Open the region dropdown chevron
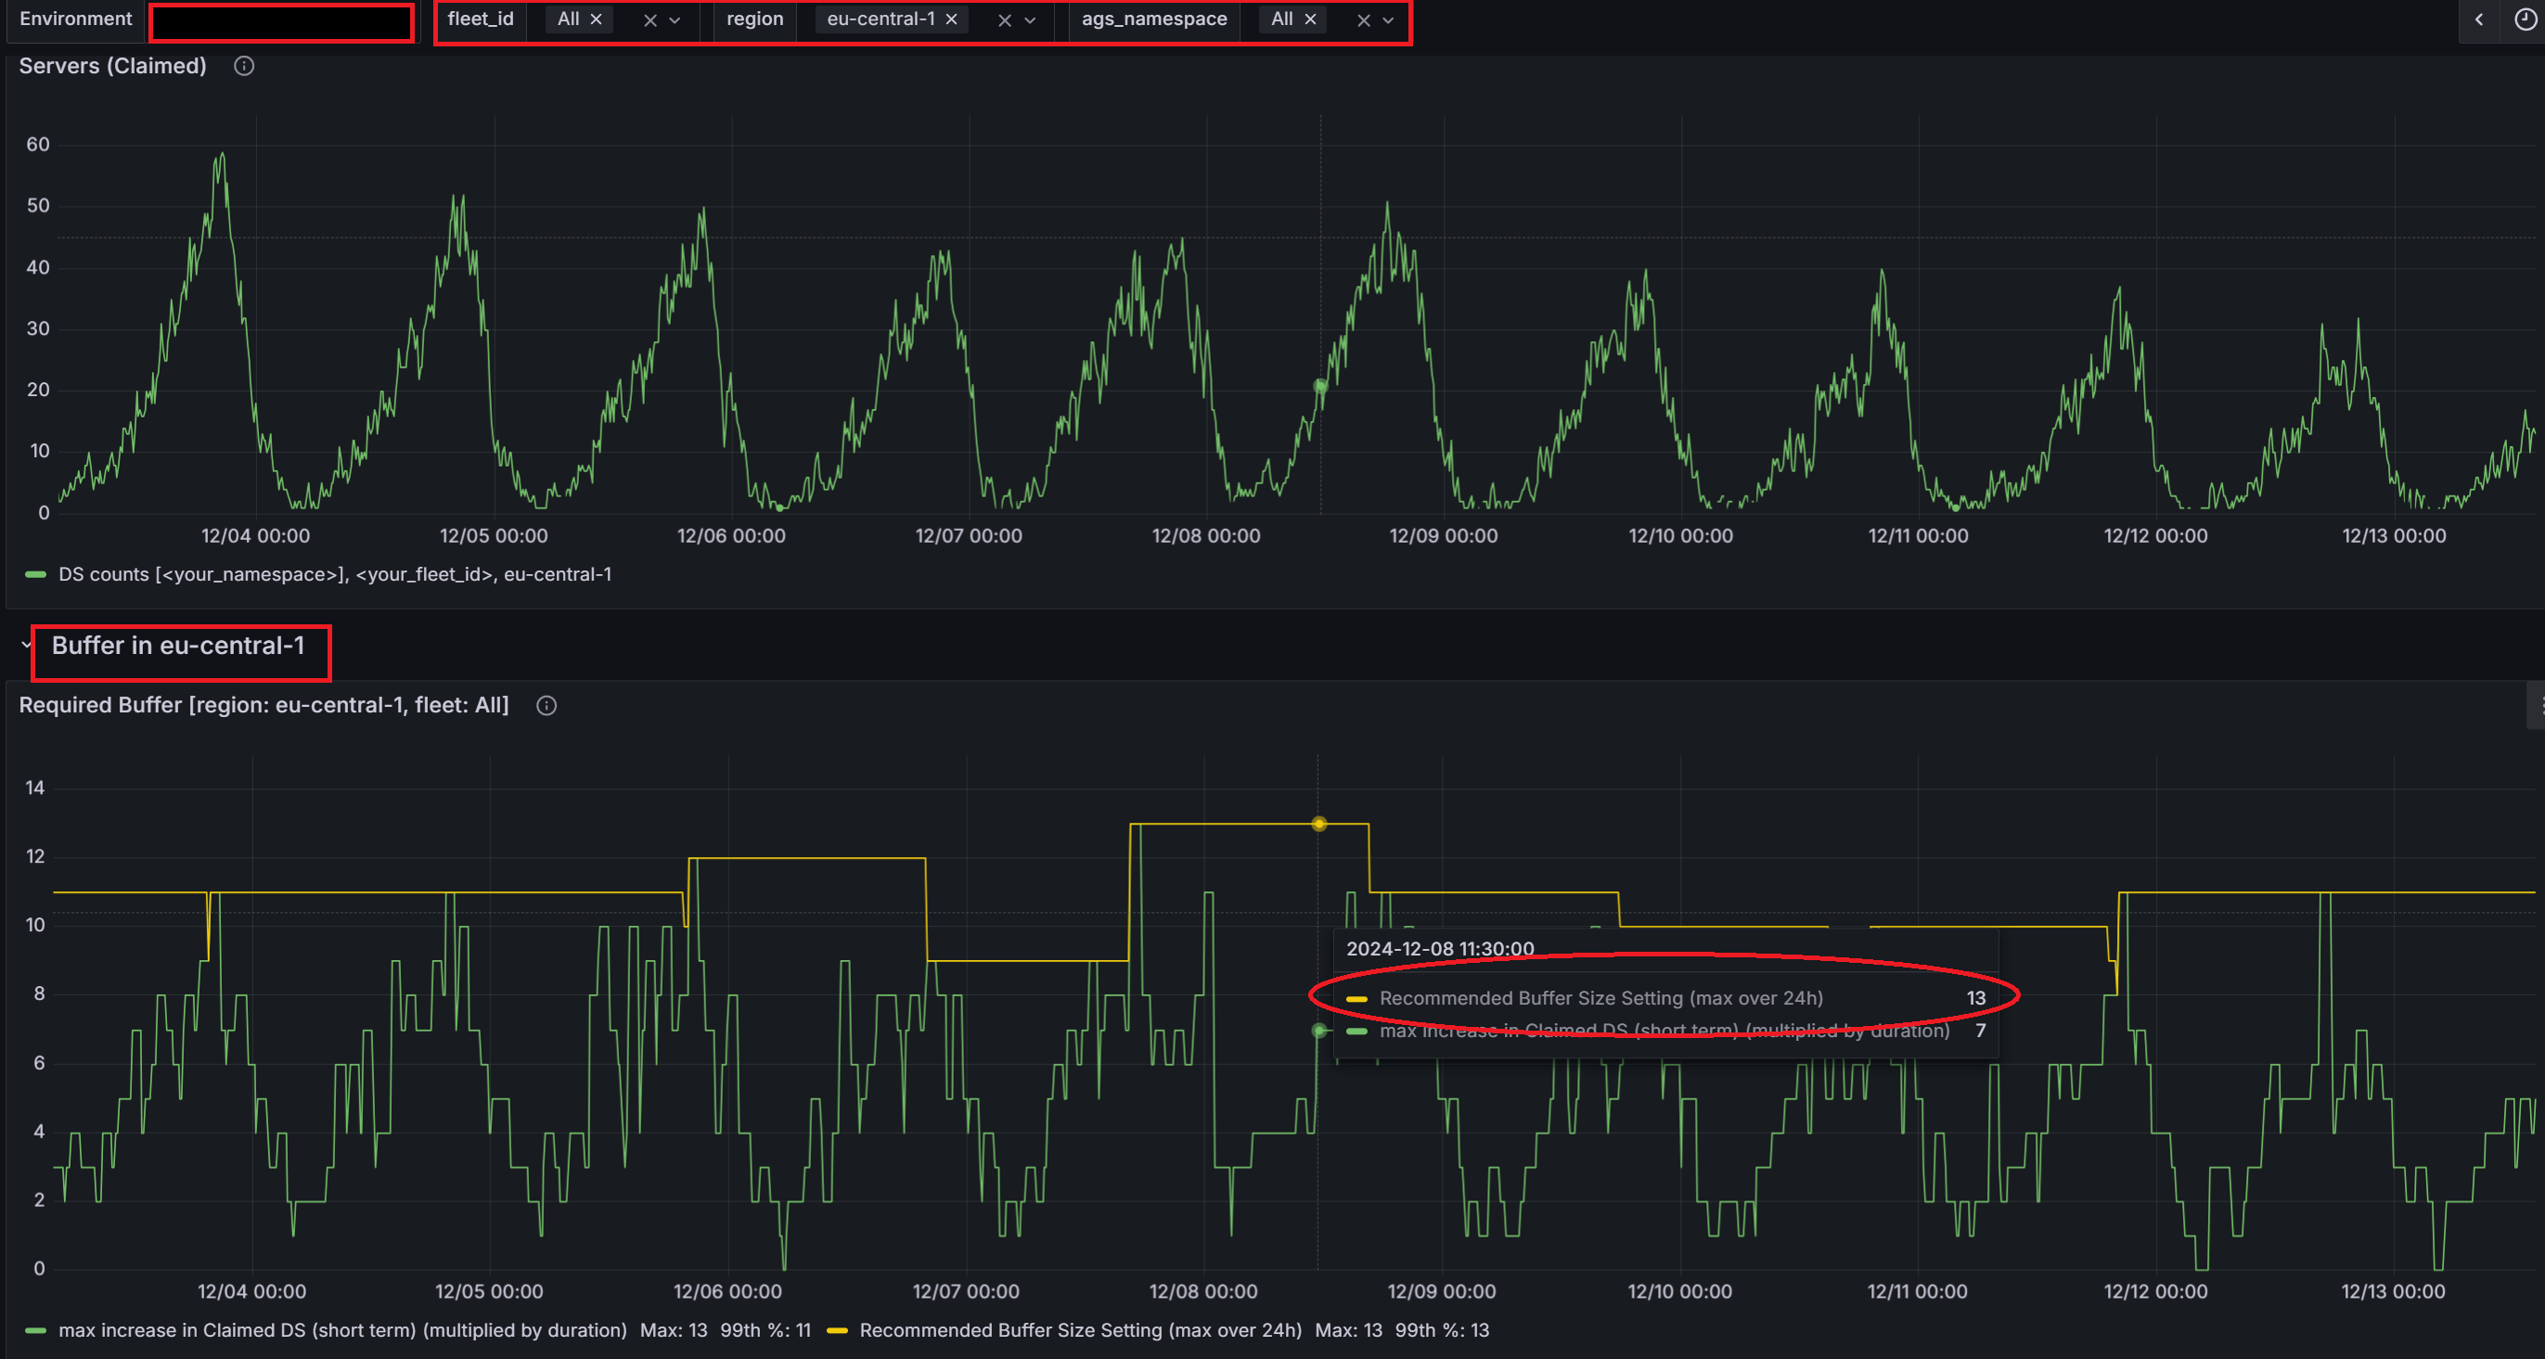Image resolution: width=2545 pixels, height=1359 pixels. [x=1030, y=20]
